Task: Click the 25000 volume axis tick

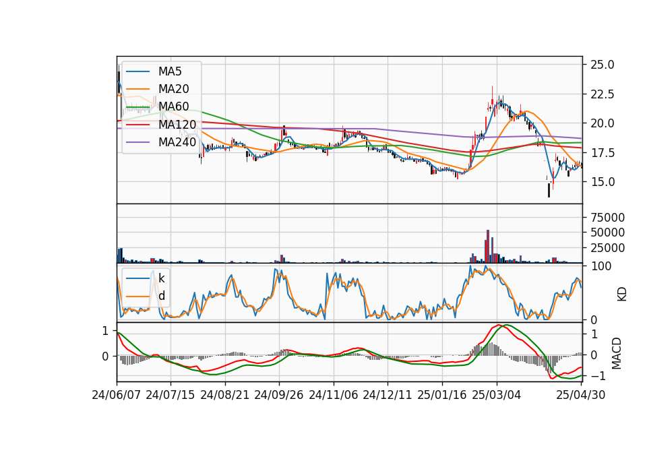Action: 608,248
